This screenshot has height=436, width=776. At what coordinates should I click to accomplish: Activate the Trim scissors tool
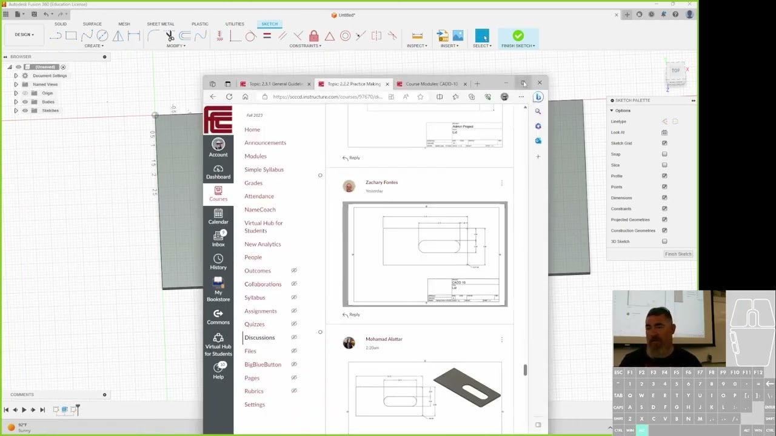pos(170,36)
